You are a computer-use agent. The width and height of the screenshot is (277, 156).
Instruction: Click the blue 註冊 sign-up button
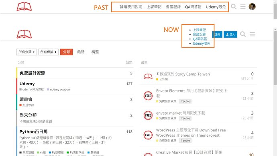[x=218, y=34]
